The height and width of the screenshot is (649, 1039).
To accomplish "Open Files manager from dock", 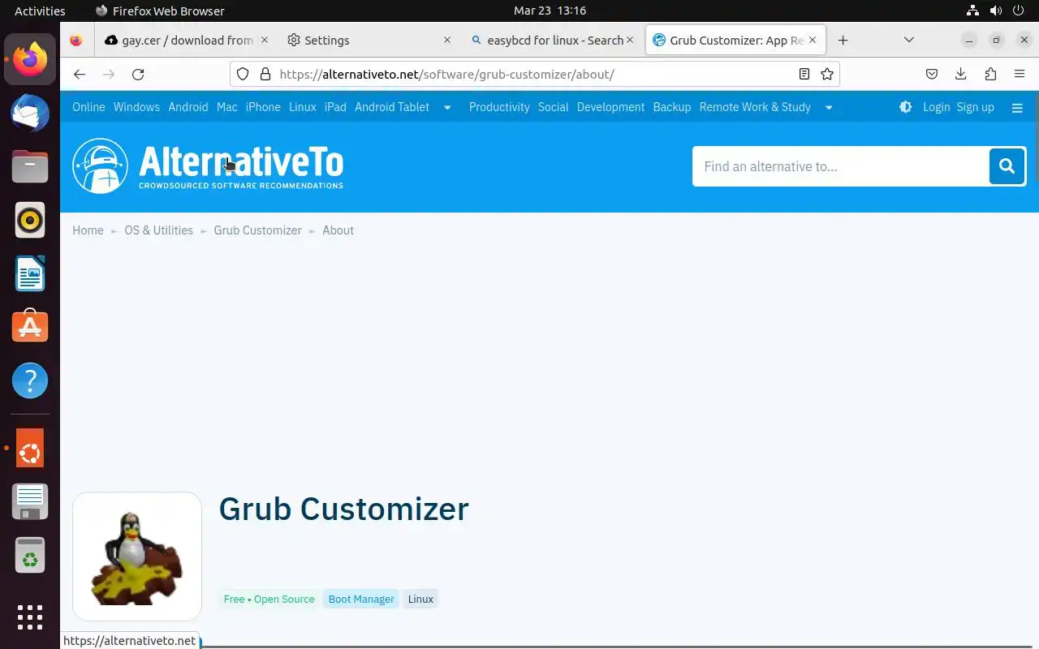I will 30,166.
